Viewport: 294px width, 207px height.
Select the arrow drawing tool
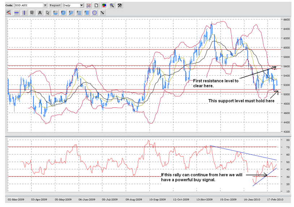102,13
